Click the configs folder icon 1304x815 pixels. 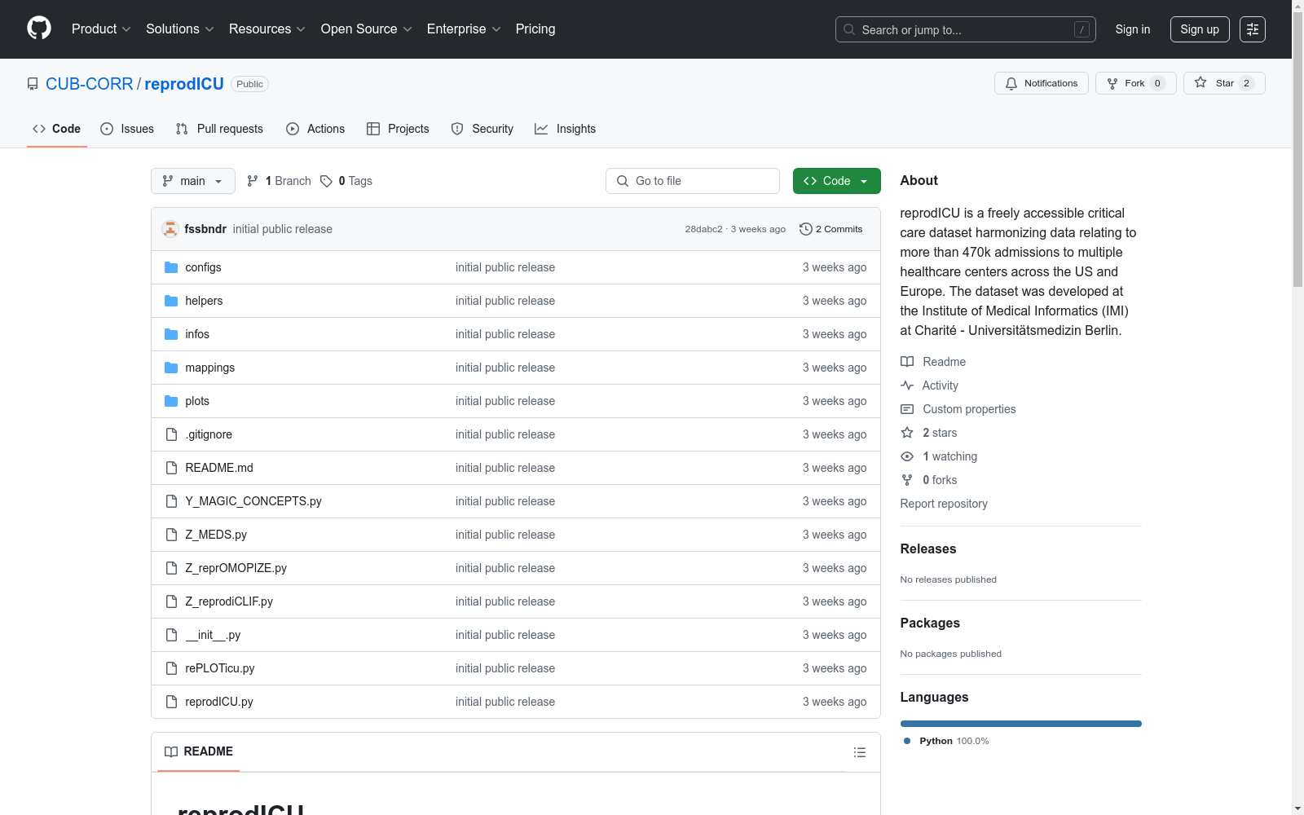pyautogui.click(x=171, y=267)
